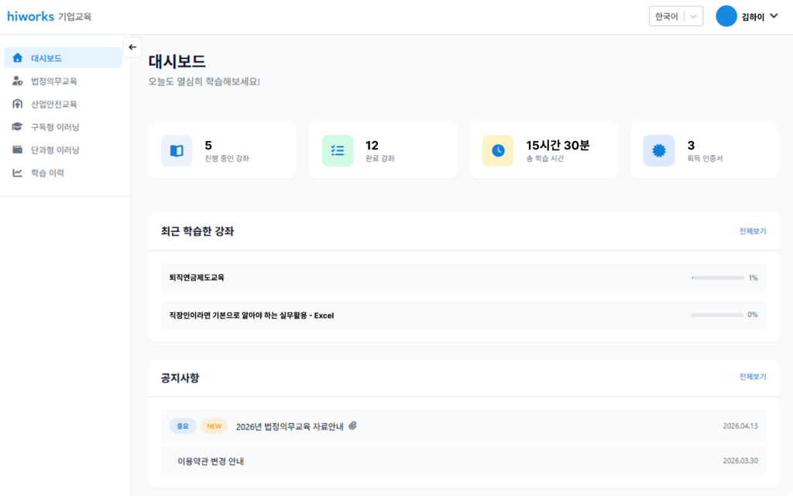This screenshot has width=793, height=496.
Task: Click the 퇴직연금제도교육 progress bar
Action: pyautogui.click(x=716, y=277)
